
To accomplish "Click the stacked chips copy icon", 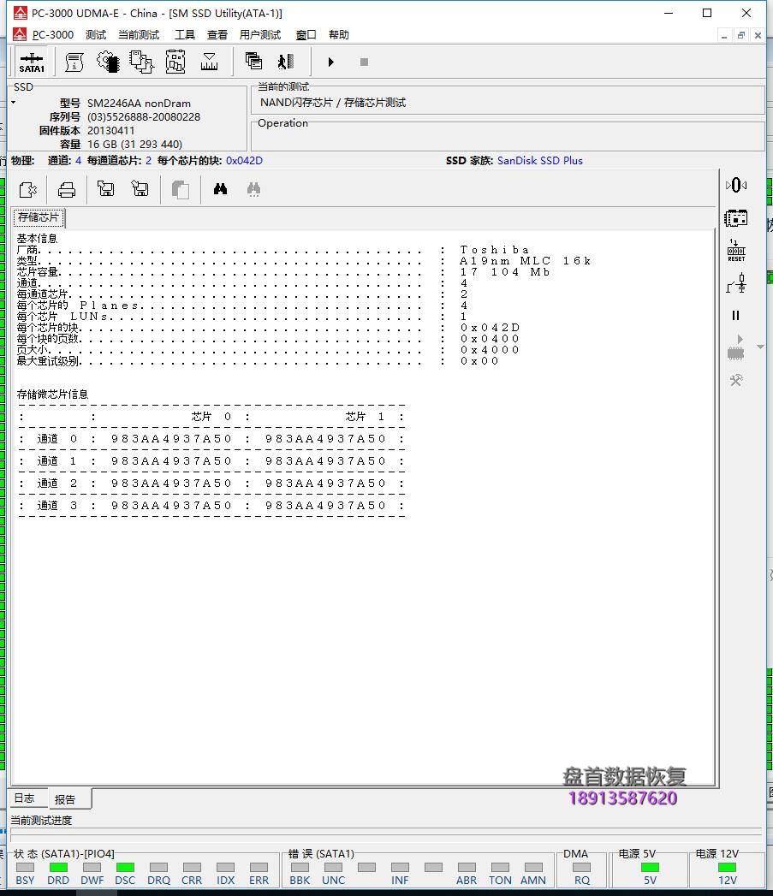I will 141,62.
